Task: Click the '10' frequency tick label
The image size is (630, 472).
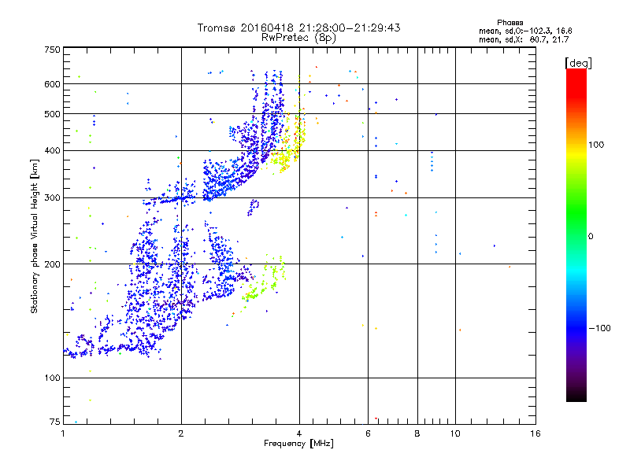Action: (x=455, y=433)
